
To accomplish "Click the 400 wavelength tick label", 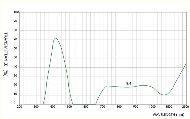I will (x=53, y=107).
